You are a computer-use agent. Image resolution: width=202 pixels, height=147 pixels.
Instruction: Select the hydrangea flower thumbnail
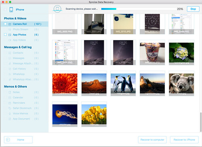(x=181, y=52)
